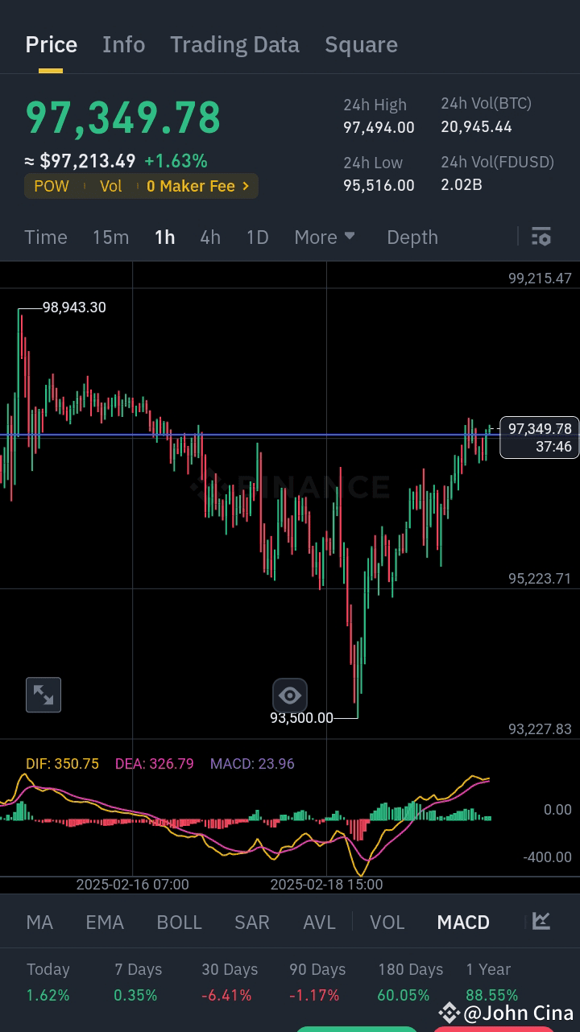Toggle the eye visibility icon on chart
580x1032 pixels.
pyautogui.click(x=290, y=695)
